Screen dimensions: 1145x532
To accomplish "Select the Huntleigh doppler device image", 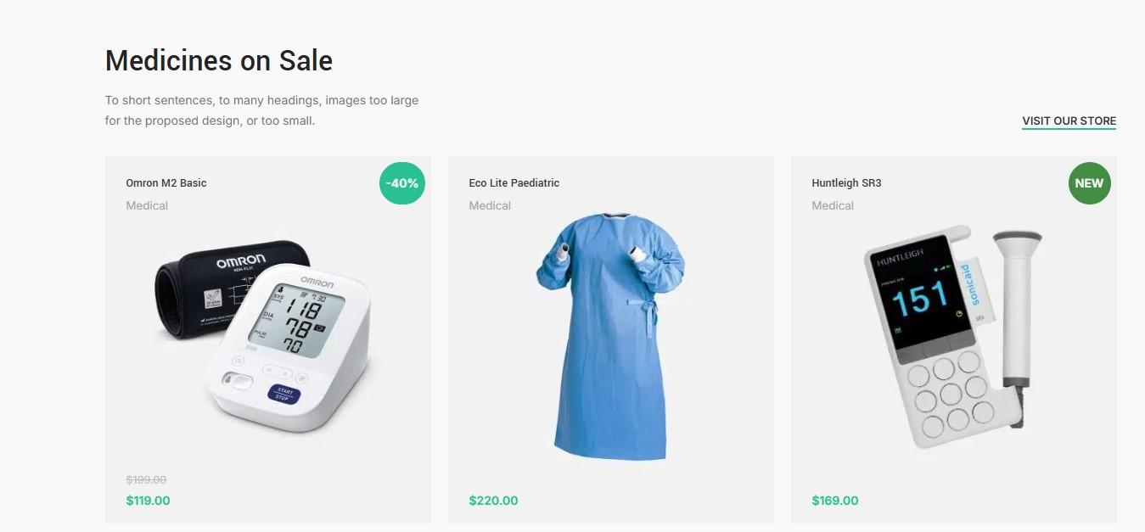I will 952,337.
